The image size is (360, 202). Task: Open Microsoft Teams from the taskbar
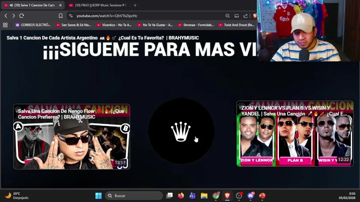192,196
